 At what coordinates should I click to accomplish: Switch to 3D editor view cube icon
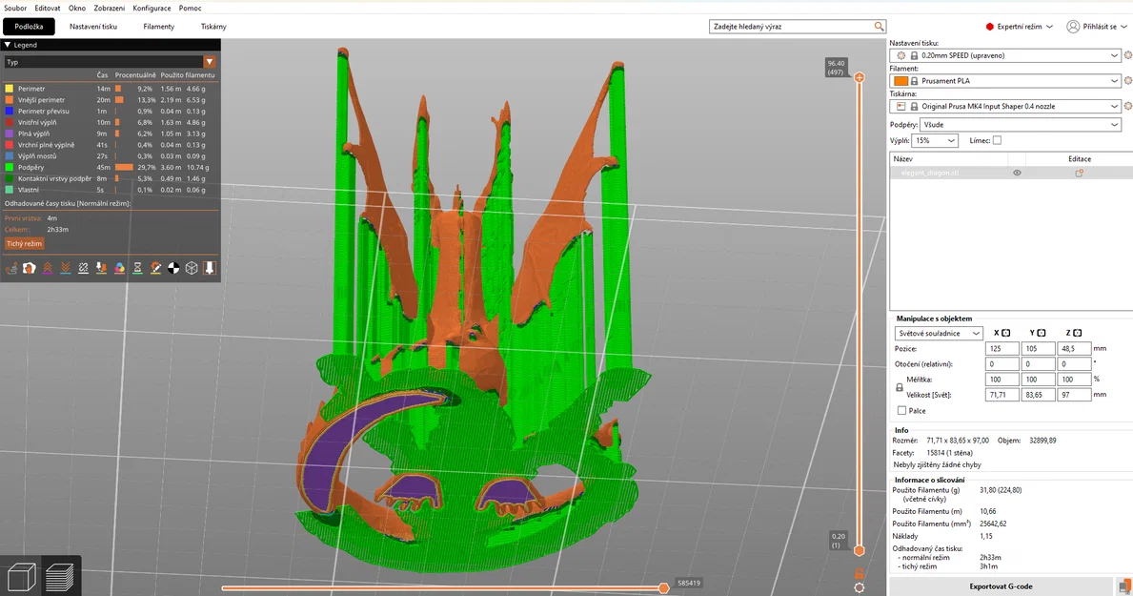click(20, 577)
